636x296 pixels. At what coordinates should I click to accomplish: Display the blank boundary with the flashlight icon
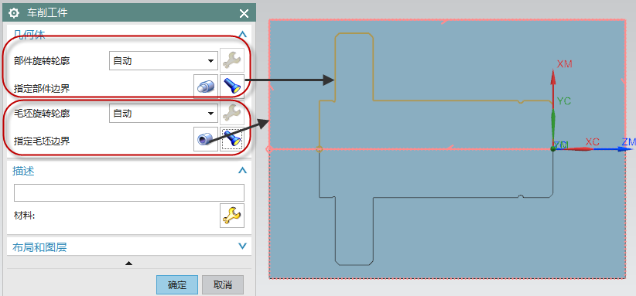coord(232,139)
